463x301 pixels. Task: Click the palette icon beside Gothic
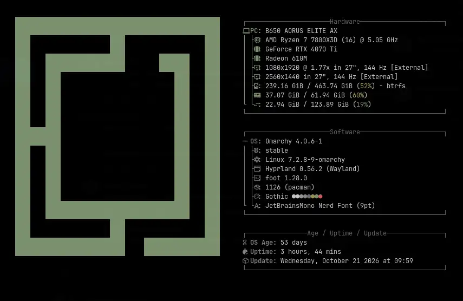(257, 197)
